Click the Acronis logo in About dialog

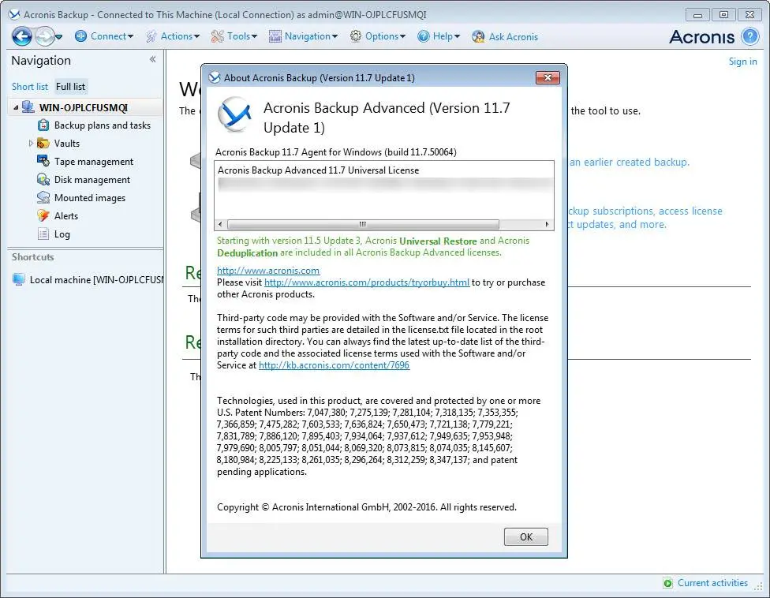[x=236, y=114]
